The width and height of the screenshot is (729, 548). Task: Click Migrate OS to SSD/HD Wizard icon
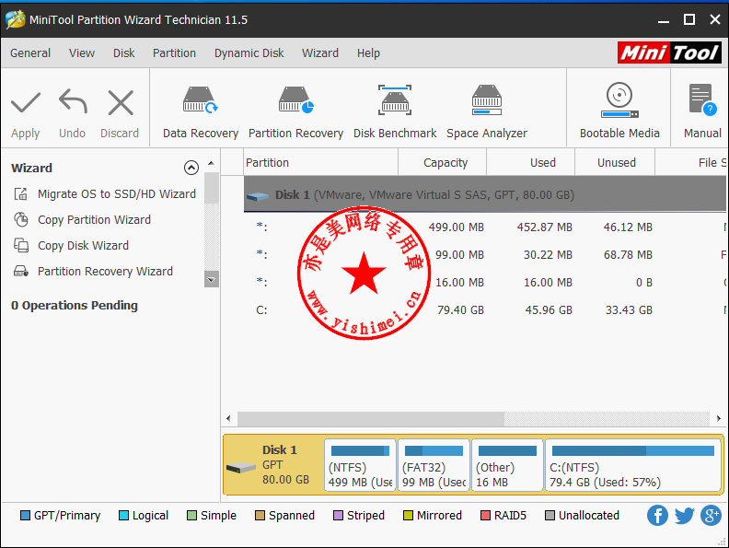[x=21, y=194]
